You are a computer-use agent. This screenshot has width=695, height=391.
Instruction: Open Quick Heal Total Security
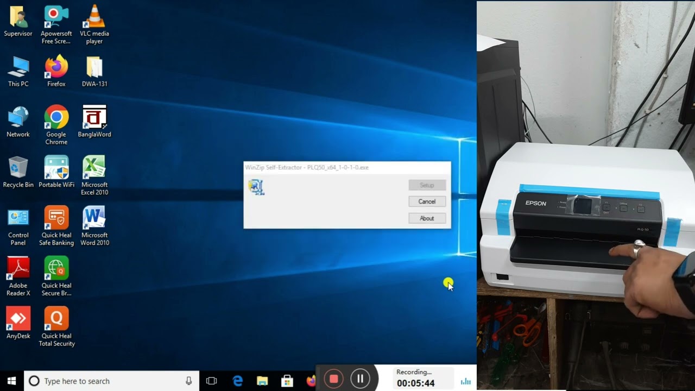click(x=56, y=327)
